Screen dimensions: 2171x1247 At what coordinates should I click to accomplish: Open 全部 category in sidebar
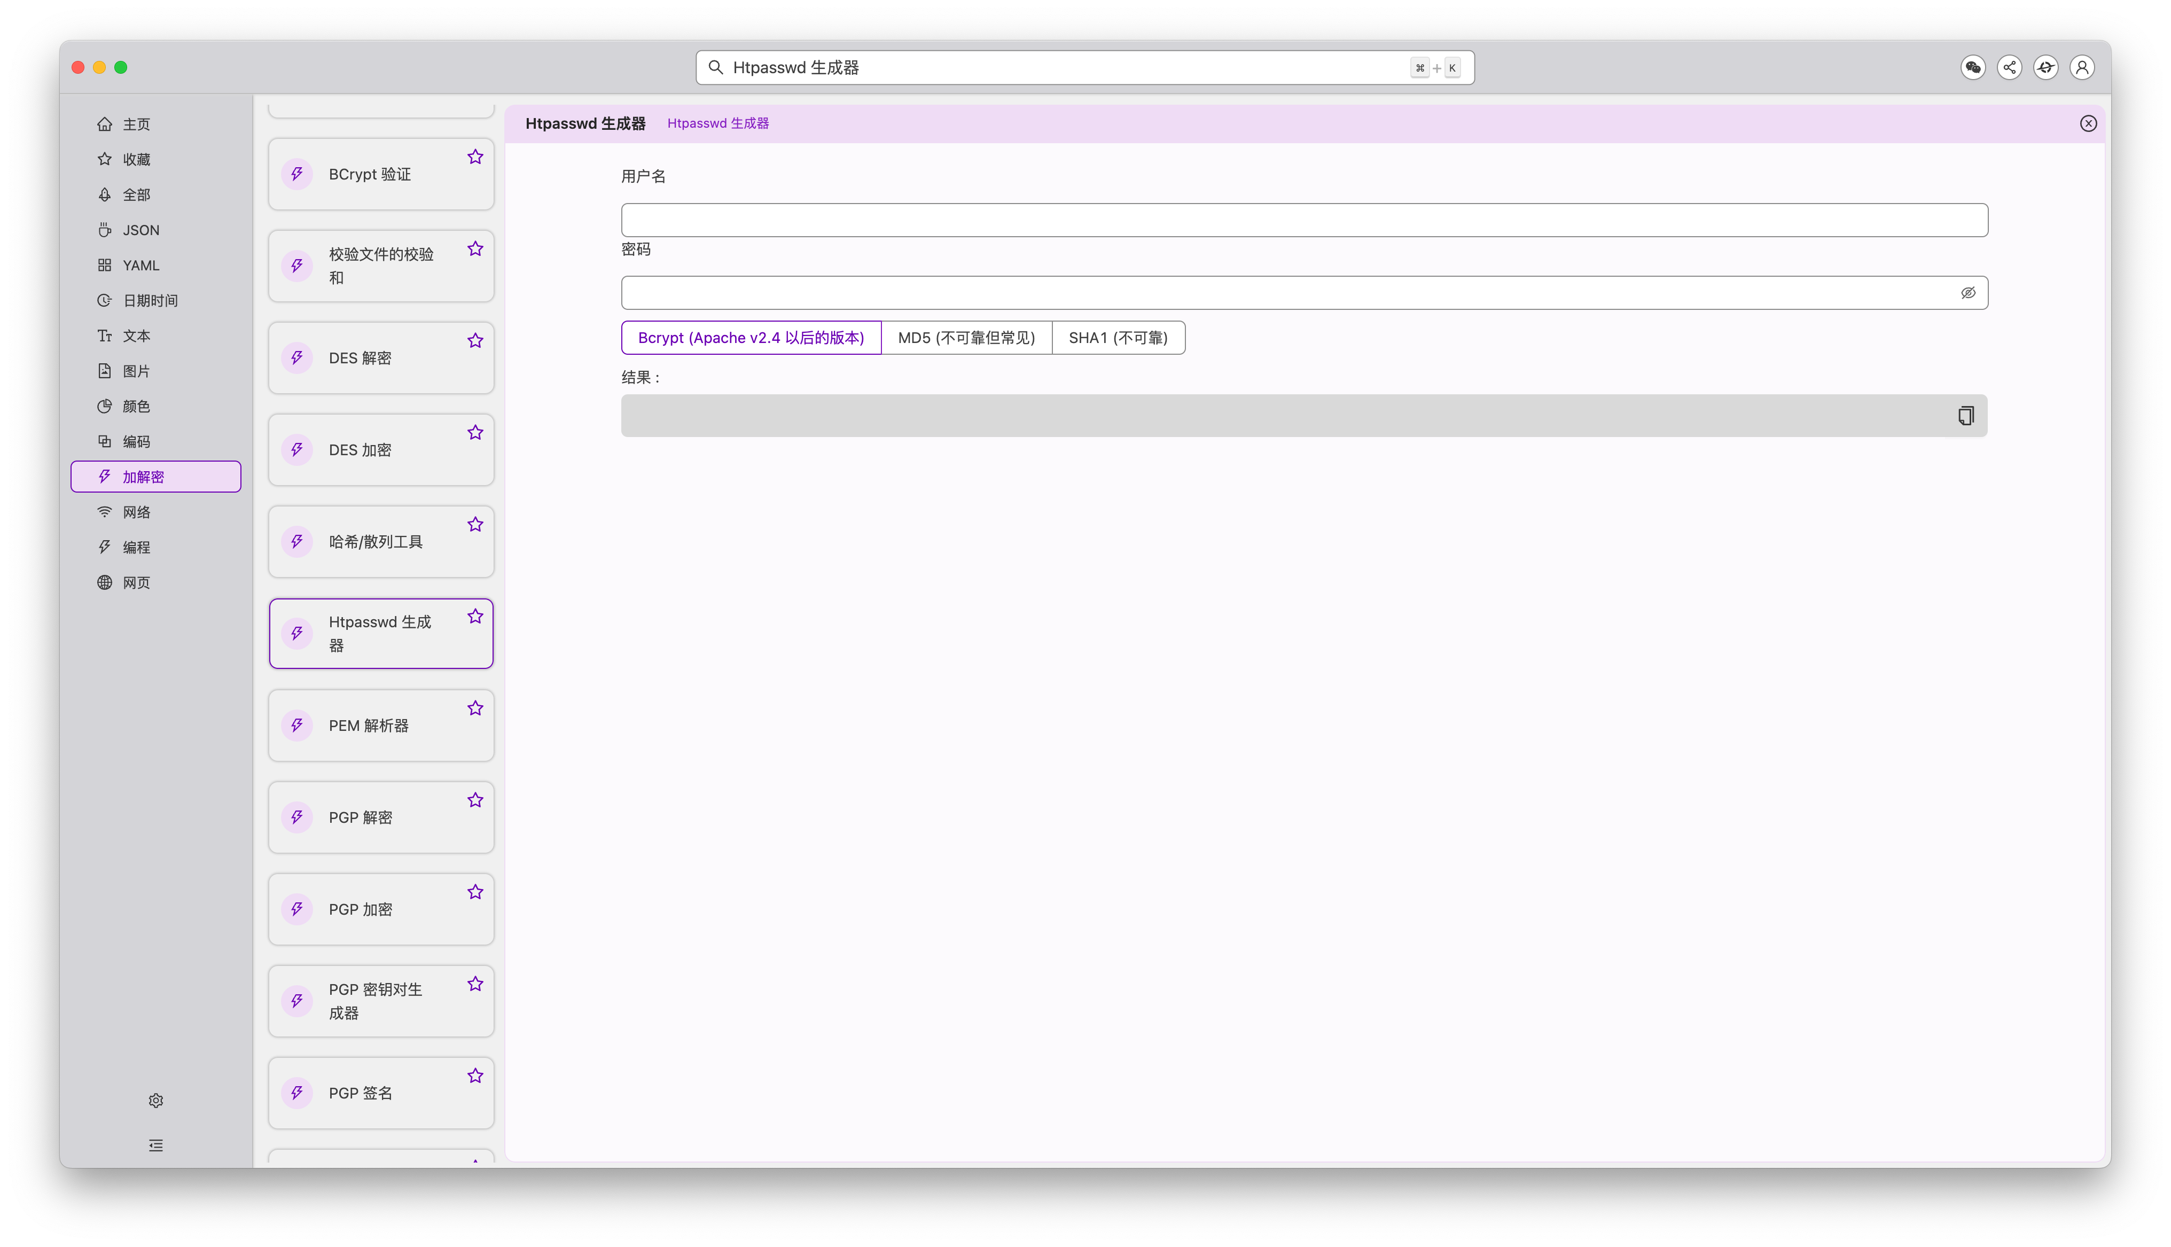click(156, 194)
